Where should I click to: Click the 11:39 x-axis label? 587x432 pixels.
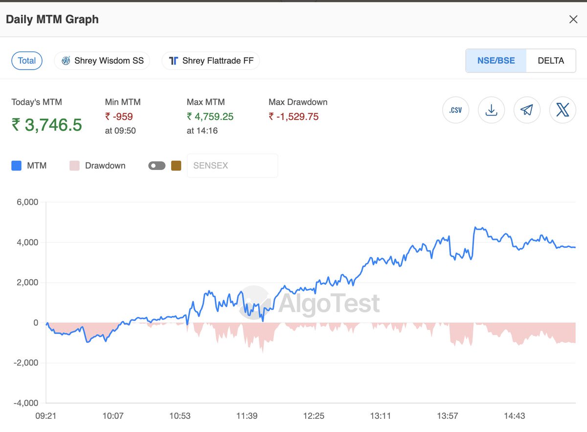pyautogui.click(x=247, y=416)
